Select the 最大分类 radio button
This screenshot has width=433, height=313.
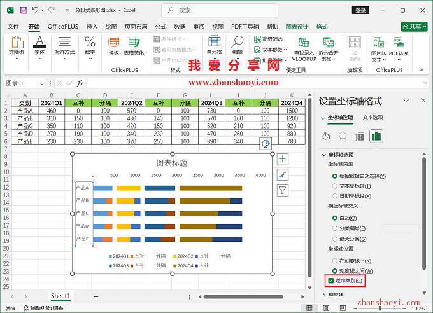pyautogui.click(x=335, y=239)
